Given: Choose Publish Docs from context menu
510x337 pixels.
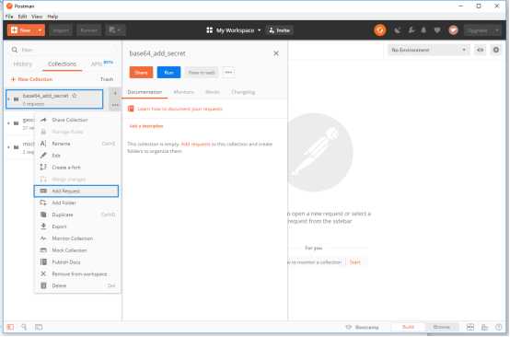Looking at the screenshot, I should (x=76, y=261).
